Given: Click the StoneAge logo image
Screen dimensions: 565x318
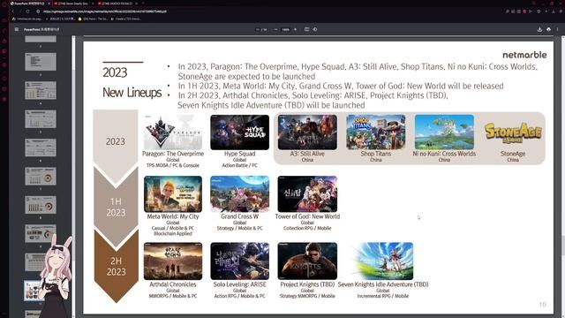Looking at the screenshot, I should click(x=513, y=132).
